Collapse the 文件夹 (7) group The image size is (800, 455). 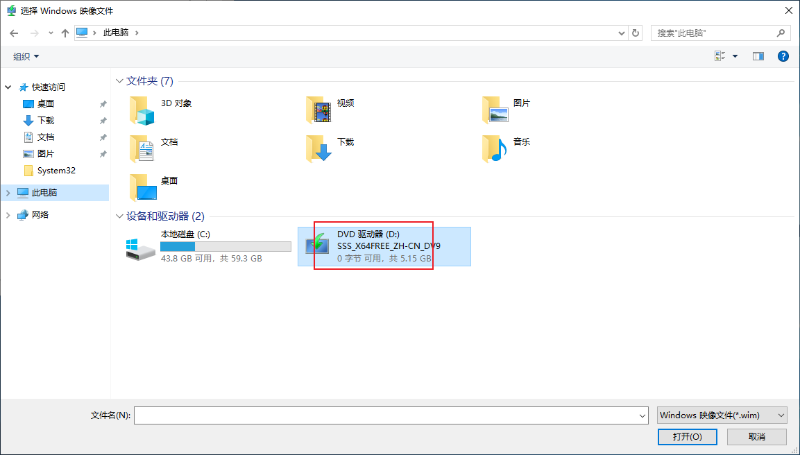tap(119, 81)
